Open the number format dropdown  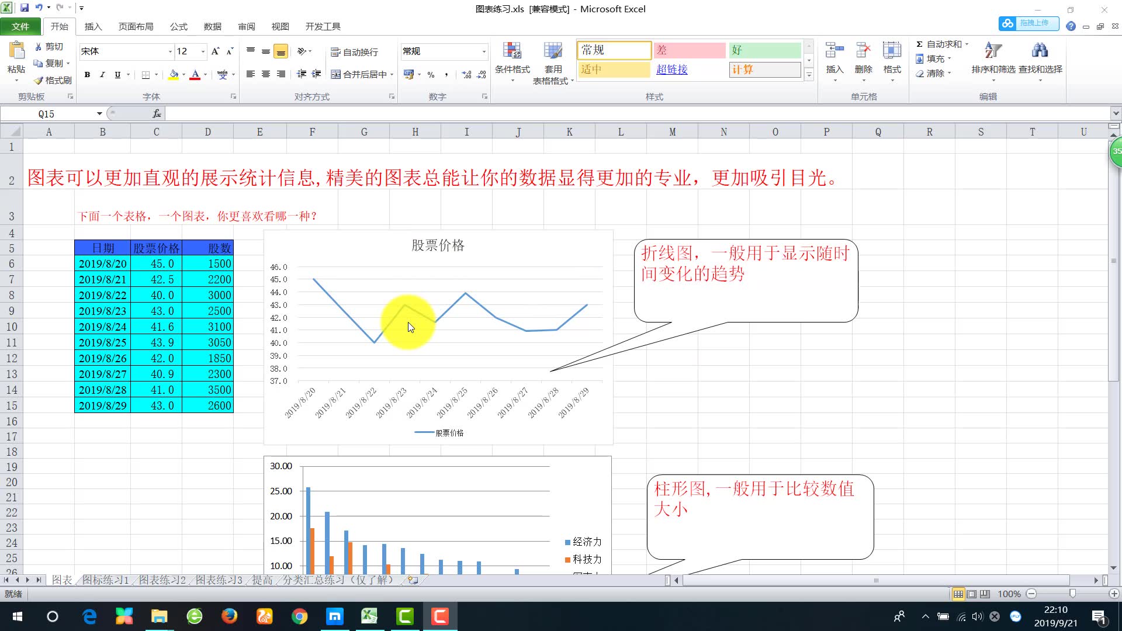coord(484,52)
